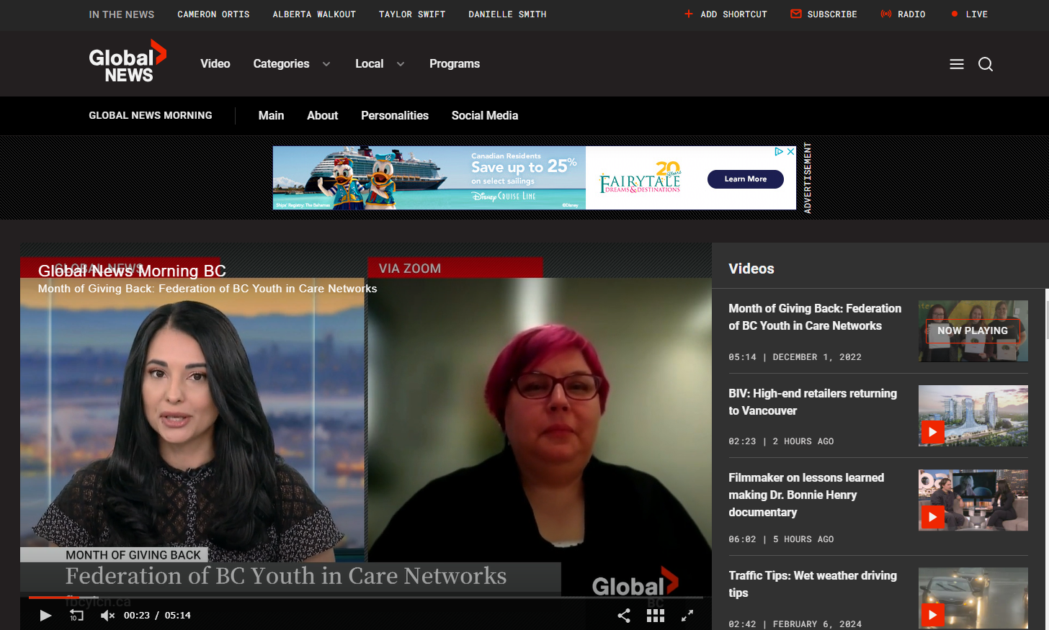This screenshot has width=1049, height=630.
Task: Expand the Local dropdown chevron
Action: click(401, 64)
